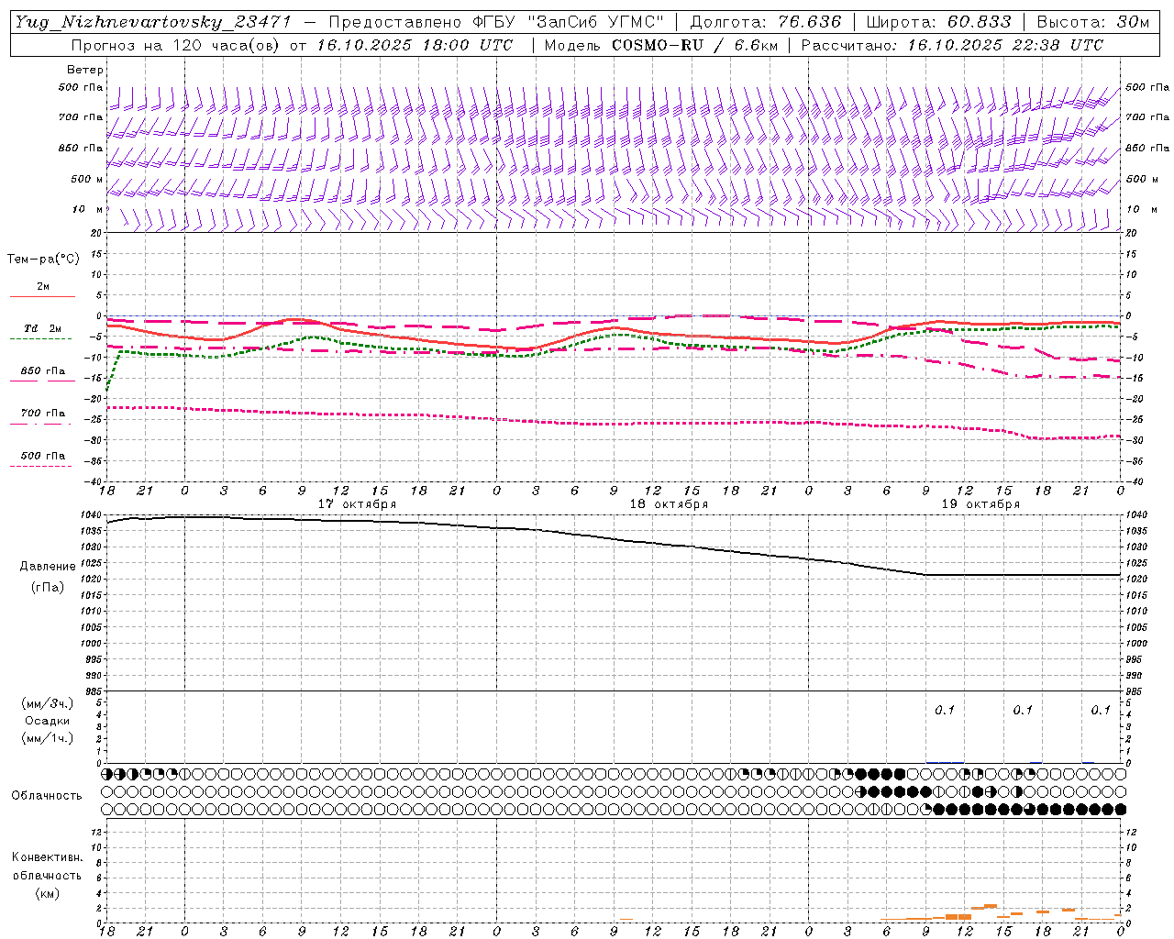Select forecast start time '16.10.2025 18:00 UTC'

point(415,45)
